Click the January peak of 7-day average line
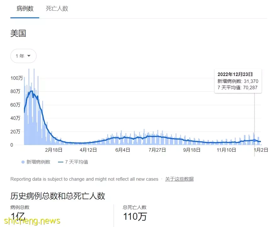This screenshot has width=271, height=227. (32, 91)
